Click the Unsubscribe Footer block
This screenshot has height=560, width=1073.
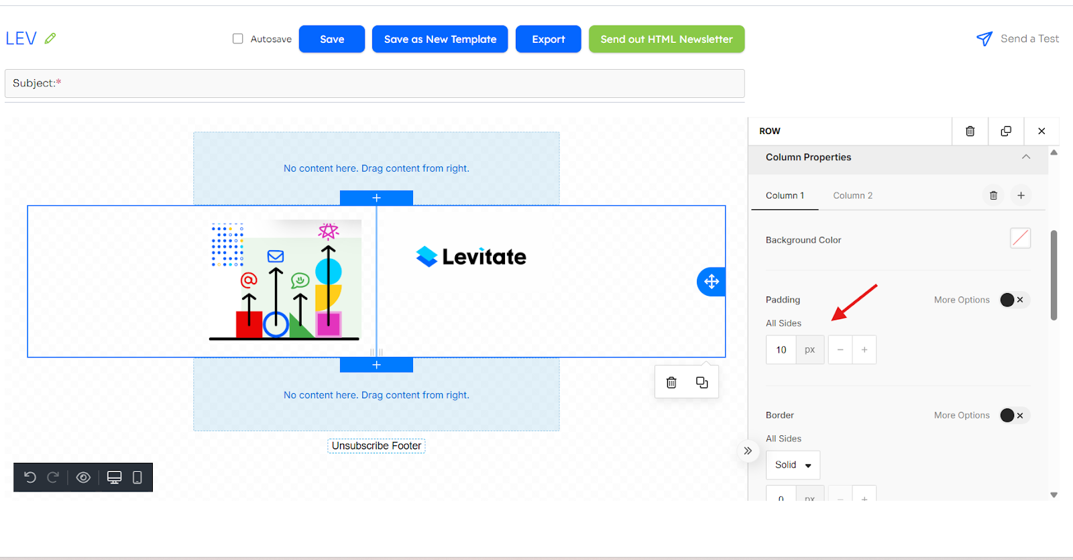pyautogui.click(x=376, y=446)
